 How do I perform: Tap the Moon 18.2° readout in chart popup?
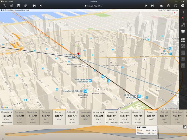point(147,133)
